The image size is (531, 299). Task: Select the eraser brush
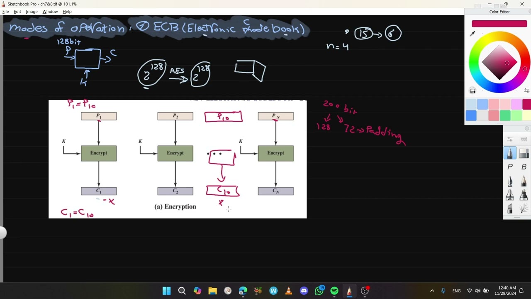coord(524,153)
